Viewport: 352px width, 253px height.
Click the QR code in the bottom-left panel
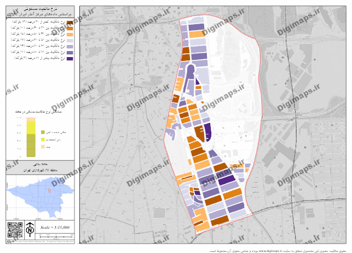[x=15, y=230]
